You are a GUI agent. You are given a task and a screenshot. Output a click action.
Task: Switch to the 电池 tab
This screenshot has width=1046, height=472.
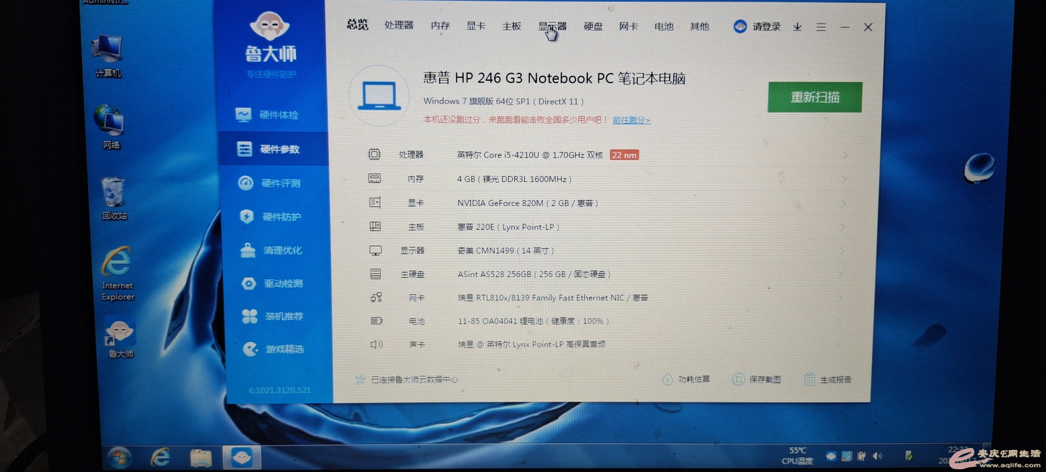664,27
